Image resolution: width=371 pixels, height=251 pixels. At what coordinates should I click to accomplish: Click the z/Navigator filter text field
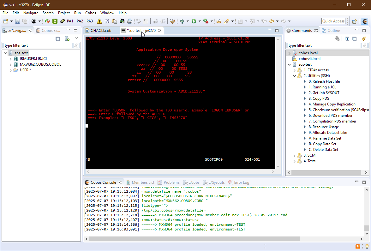pos(38,45)
